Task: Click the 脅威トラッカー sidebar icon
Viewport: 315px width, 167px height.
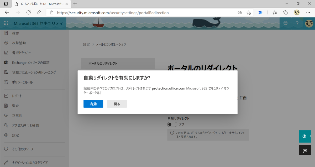Action: coord(6,53)
